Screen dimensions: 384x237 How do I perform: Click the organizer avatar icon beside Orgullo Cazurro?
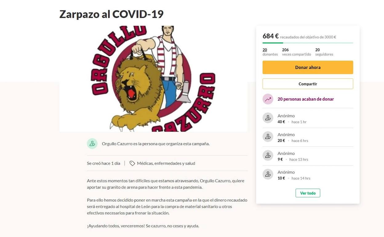pos(92,143)
